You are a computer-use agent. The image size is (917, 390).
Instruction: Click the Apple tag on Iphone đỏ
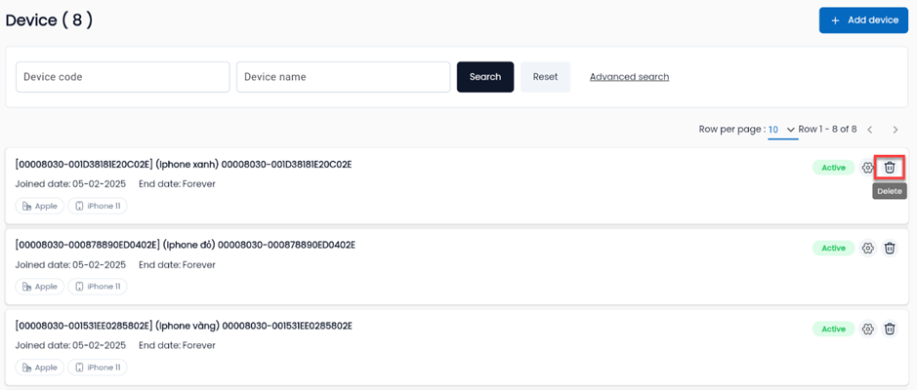coord(40,287)
